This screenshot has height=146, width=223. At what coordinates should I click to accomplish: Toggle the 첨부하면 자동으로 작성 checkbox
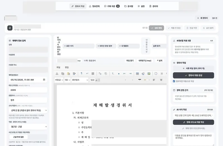click(x=174, y=81)
